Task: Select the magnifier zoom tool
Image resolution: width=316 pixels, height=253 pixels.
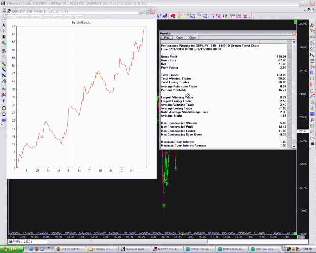Action: click(4, 51)
